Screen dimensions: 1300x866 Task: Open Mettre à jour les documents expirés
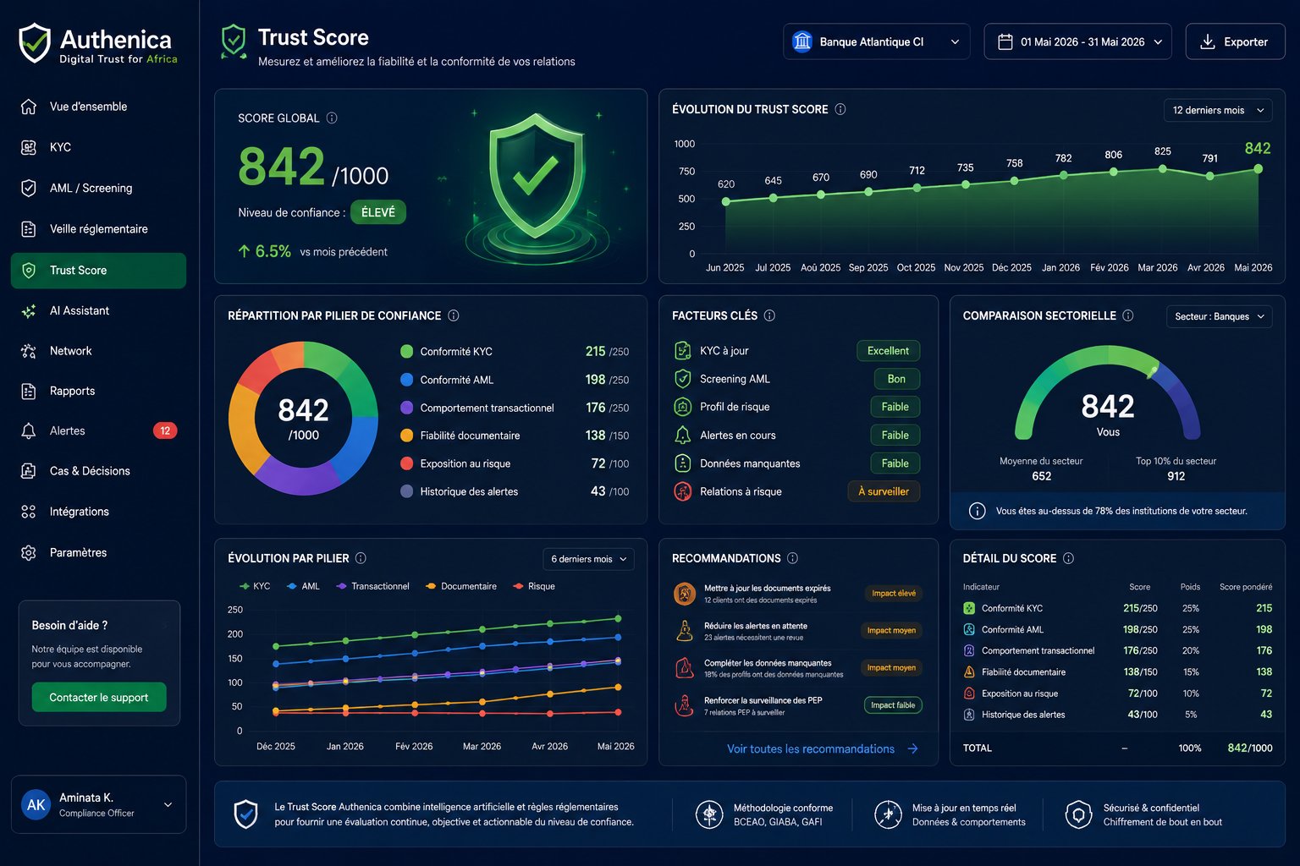click(x=797, y=594)
